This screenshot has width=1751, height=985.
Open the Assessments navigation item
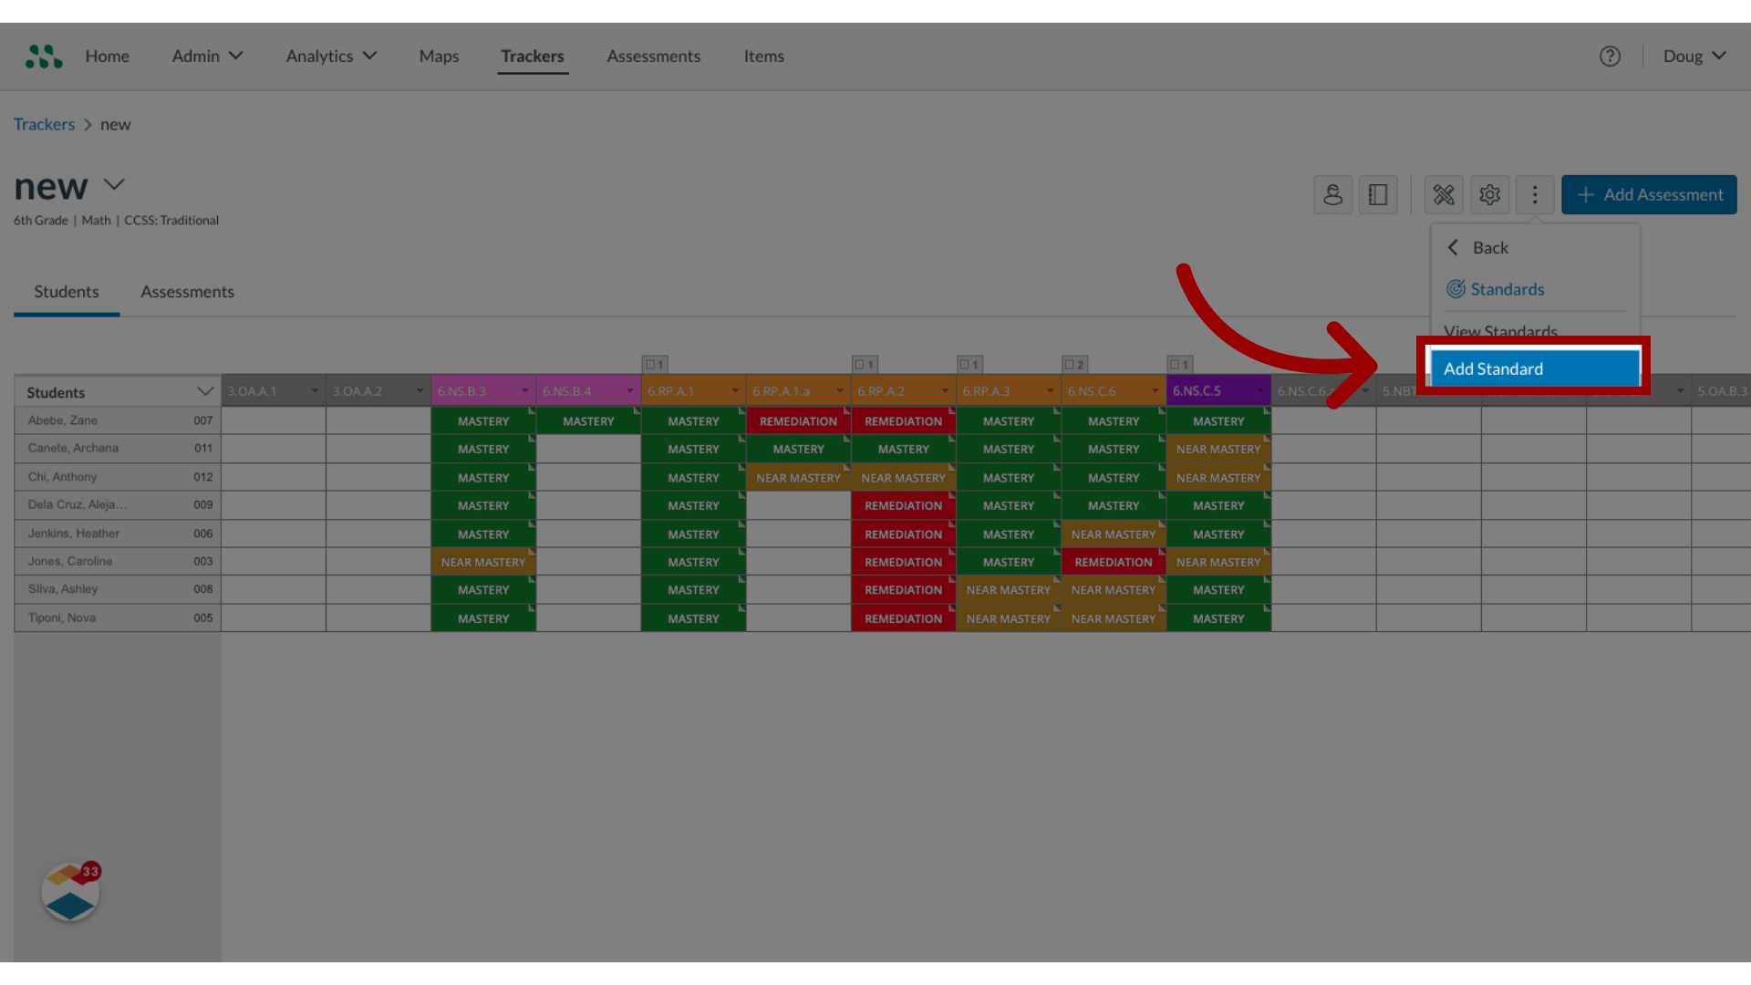pos(654,57)
